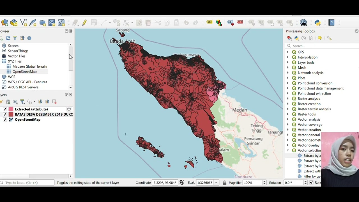The image size is (359, 202).
Task: Collapse all layers in Layers panel
Action: [x=47, y=102]
